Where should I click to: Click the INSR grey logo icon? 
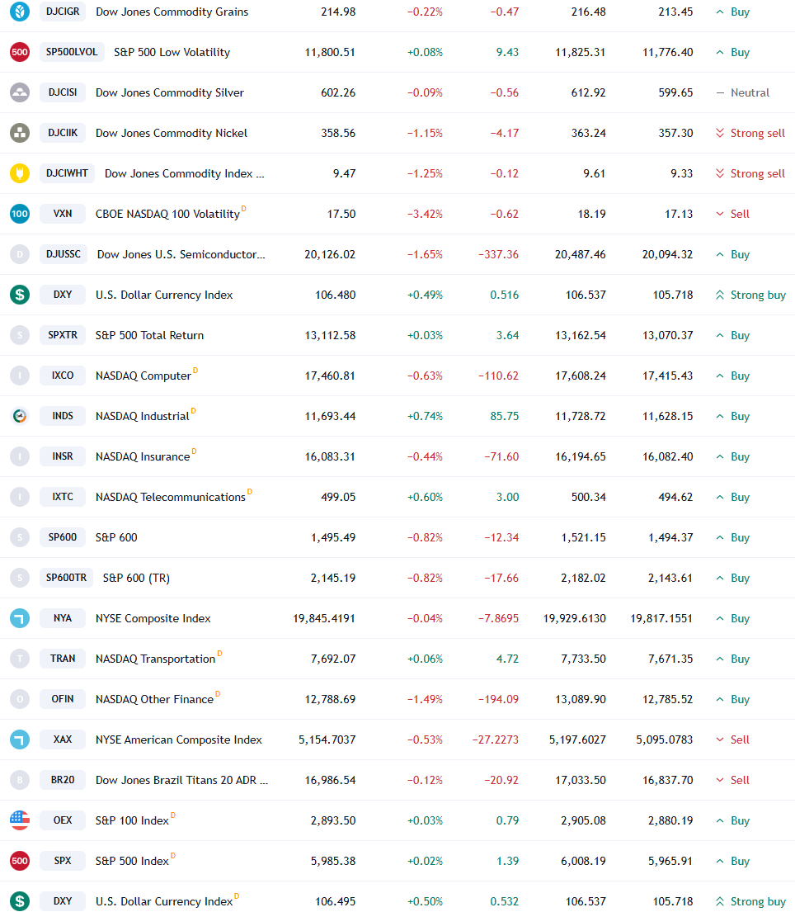point(20,456)
